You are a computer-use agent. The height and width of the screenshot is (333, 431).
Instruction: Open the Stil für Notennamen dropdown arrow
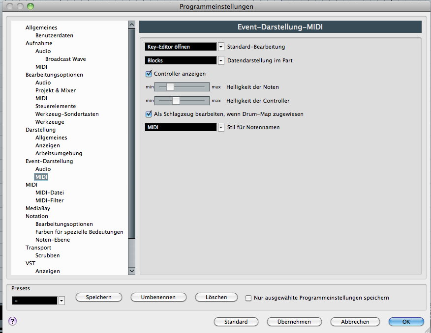(221, 128)
